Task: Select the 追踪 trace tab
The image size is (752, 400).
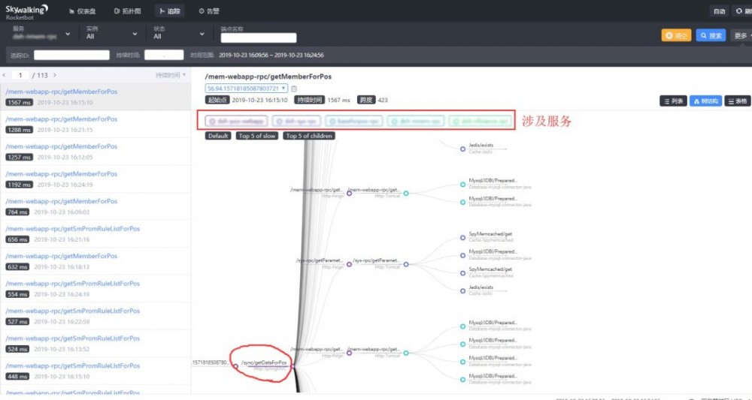Action: tap(169, 11)
